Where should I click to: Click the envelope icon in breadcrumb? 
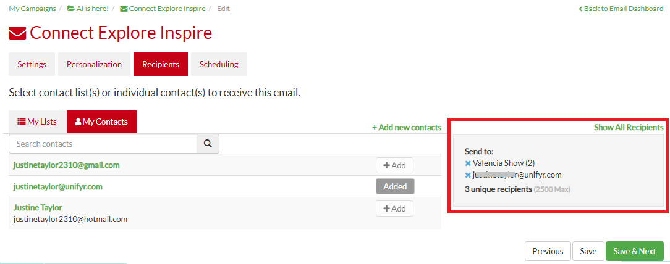coord(124,9)
